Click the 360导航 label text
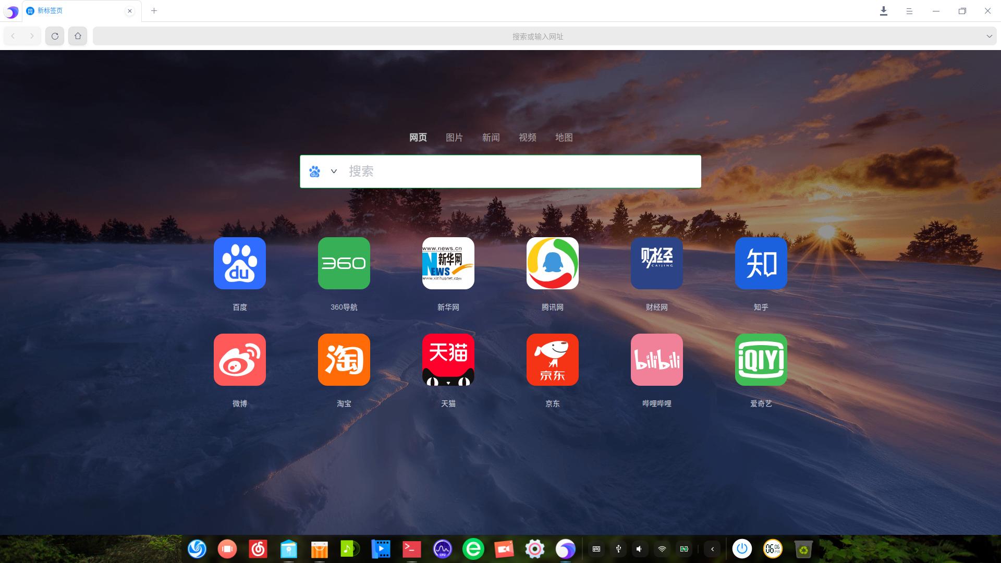The width and height of the screenshot is (1001, 563). pyautogui.click(x=344, y=307)
